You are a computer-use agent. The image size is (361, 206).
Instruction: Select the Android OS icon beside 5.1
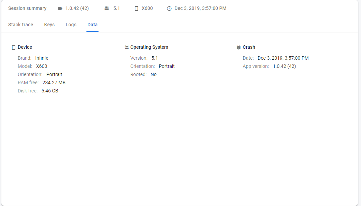107,8
